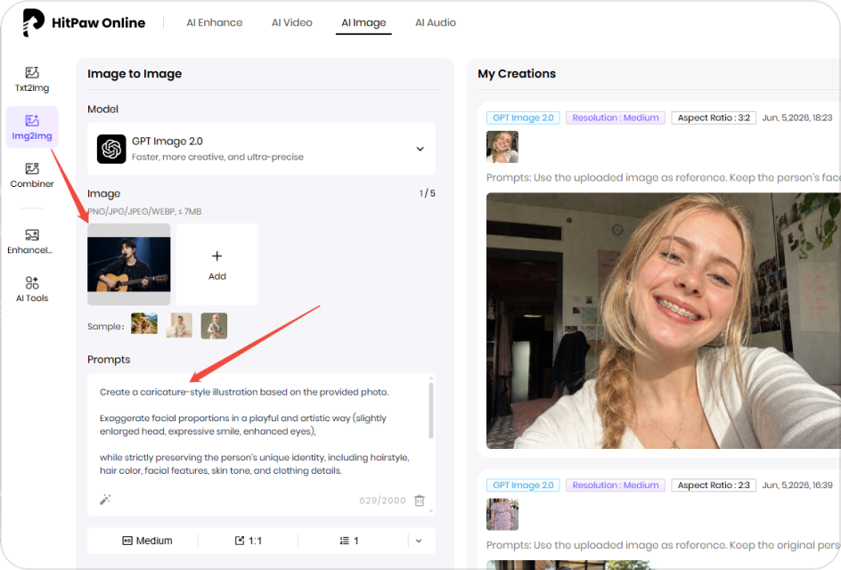
Task: Click the GPT Image 2.0 model logo
Action: [x=111, y=149]
